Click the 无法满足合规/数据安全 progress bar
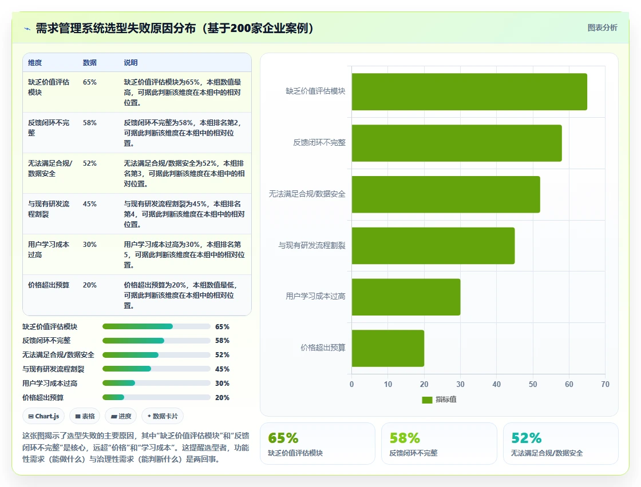The height and width of the screenshot is (487, 641). 156,355
